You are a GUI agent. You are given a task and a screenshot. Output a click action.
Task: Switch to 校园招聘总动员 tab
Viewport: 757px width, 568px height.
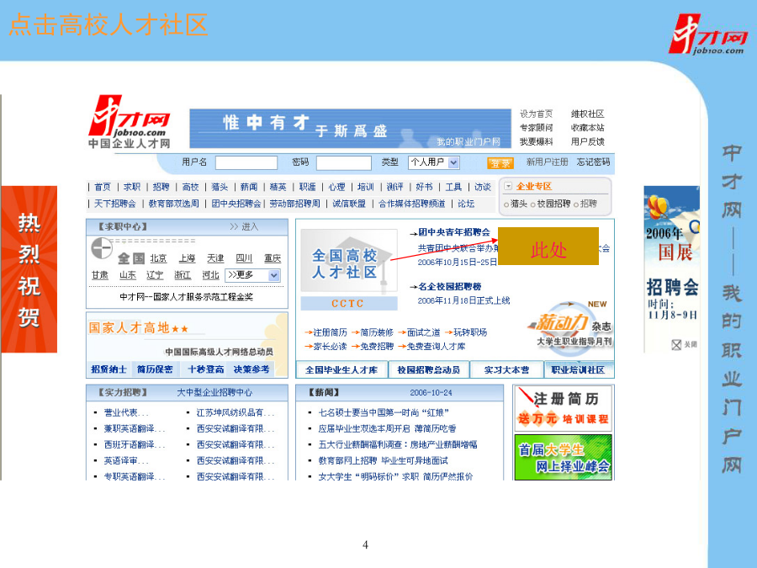click(429, 370)
